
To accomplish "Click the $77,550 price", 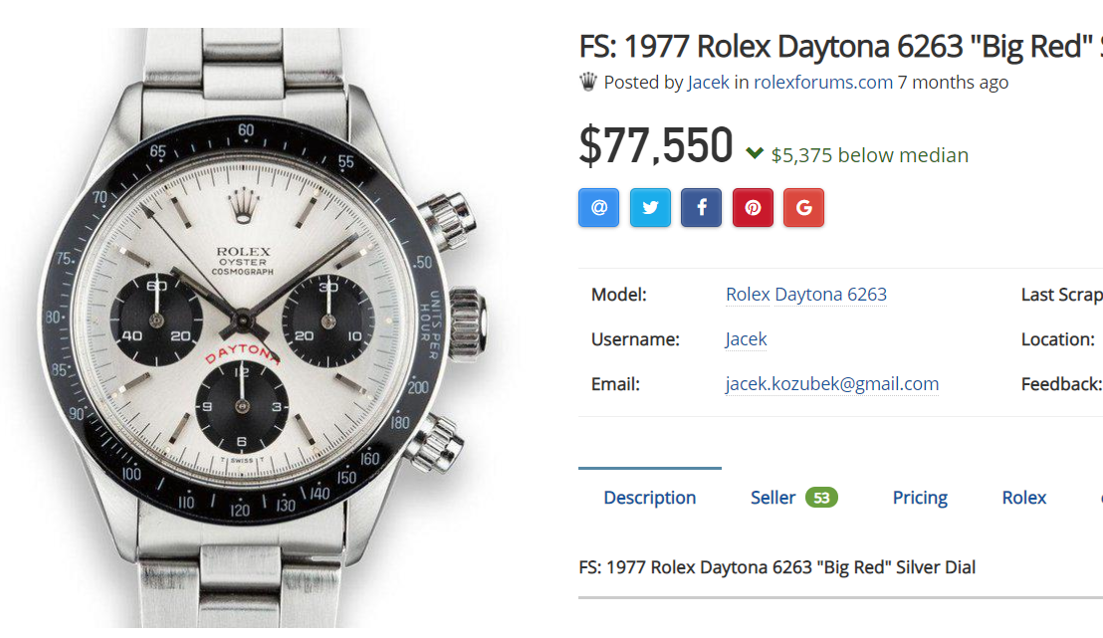I will [656, 146].
